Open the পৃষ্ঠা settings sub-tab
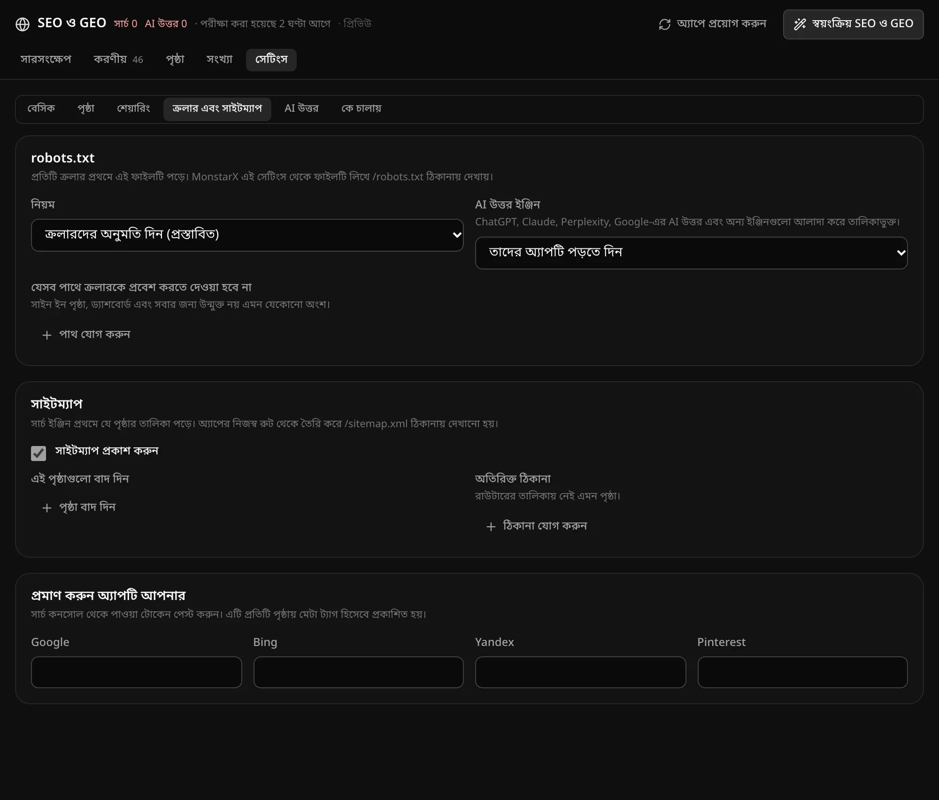The image size is (939, 800). click(86, 109)
